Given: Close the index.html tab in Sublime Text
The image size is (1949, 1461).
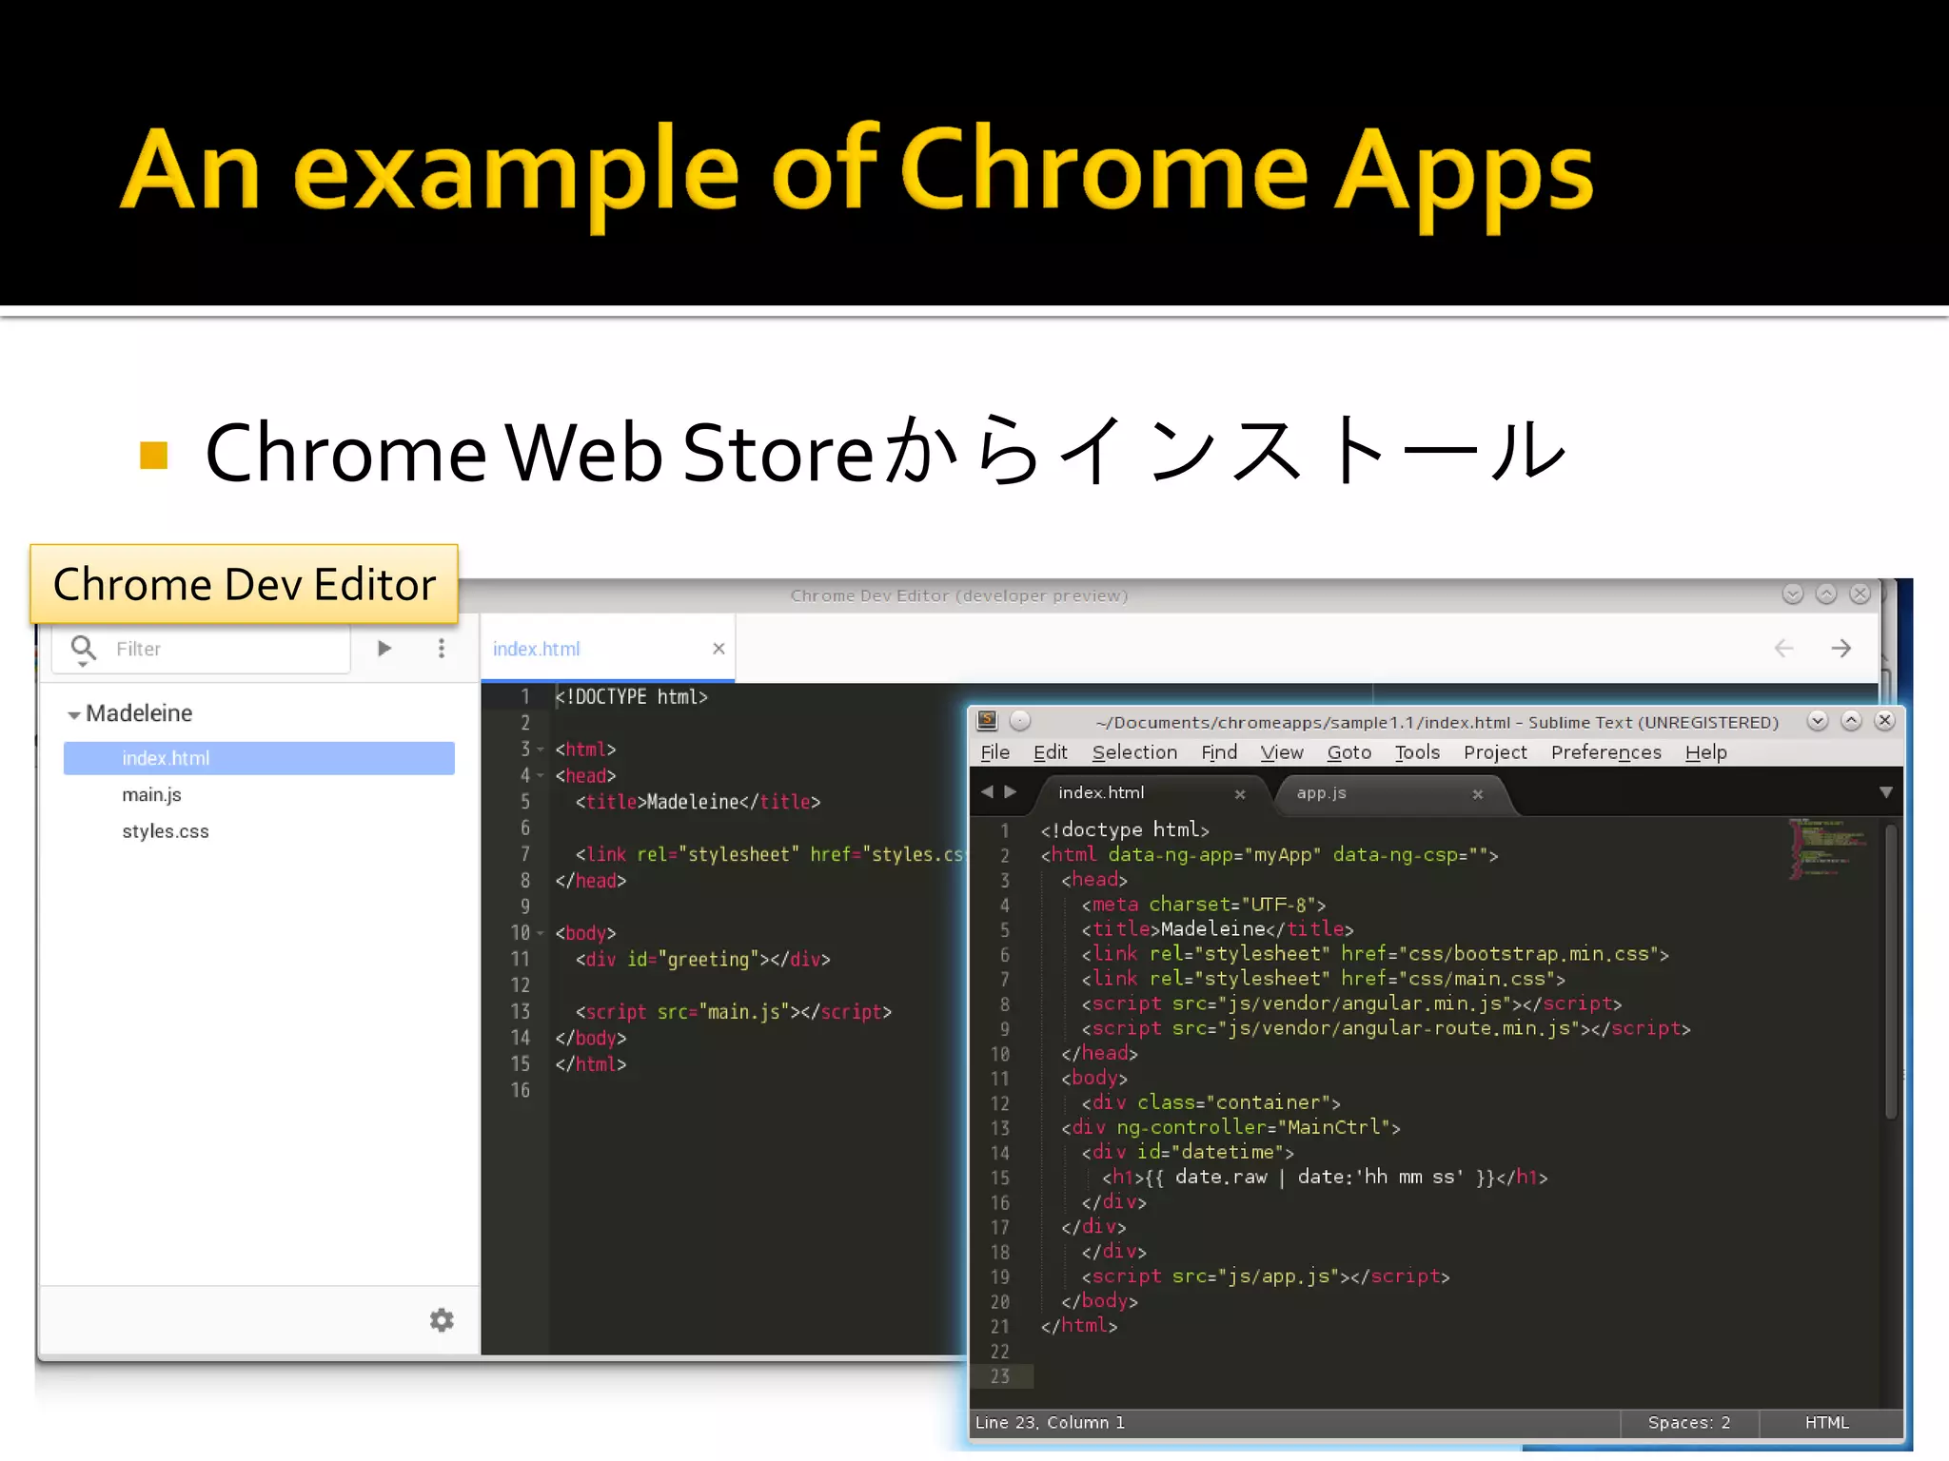Looking at the screenshot, I should (x=1240, y=794).
